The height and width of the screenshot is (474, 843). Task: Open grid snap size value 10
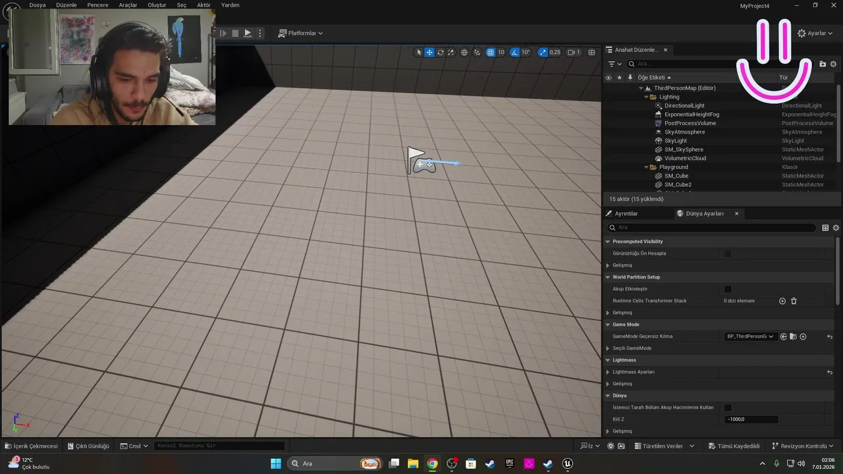point(501,52)
